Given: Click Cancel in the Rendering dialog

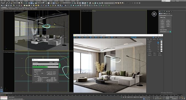Looking at the screenshot, I should pos(56,62).
